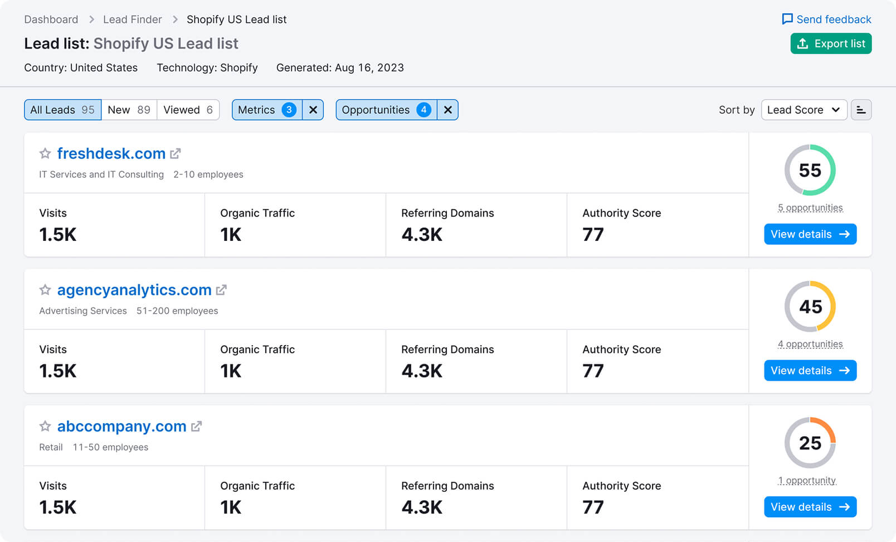
Task: Favorite the abccompany.com lead
Action: [45, 427]
